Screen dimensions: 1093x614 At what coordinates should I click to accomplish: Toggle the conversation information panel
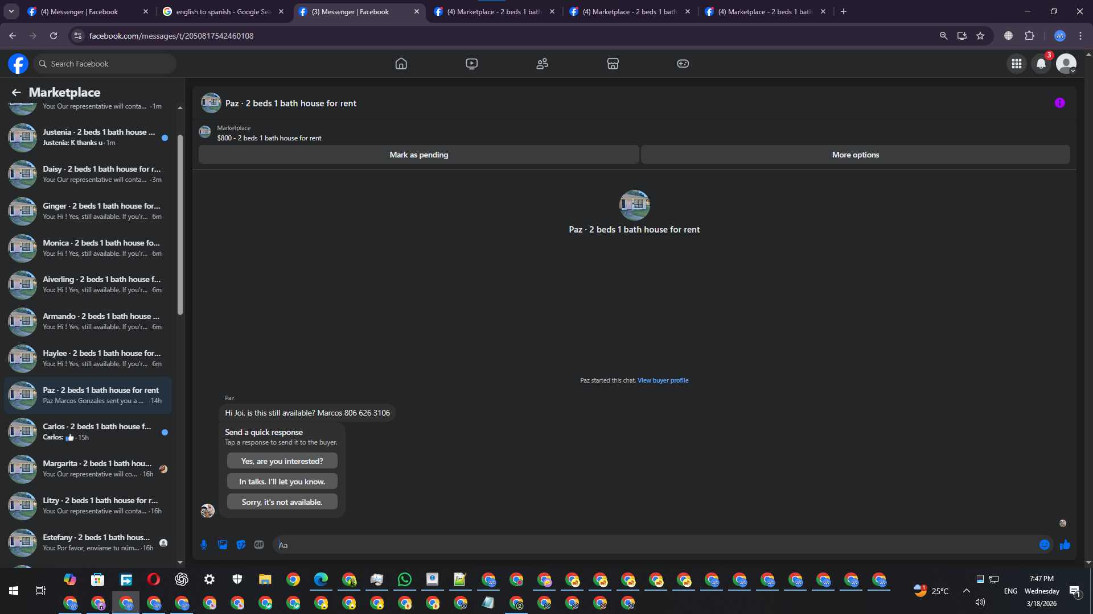[1059, 103]
